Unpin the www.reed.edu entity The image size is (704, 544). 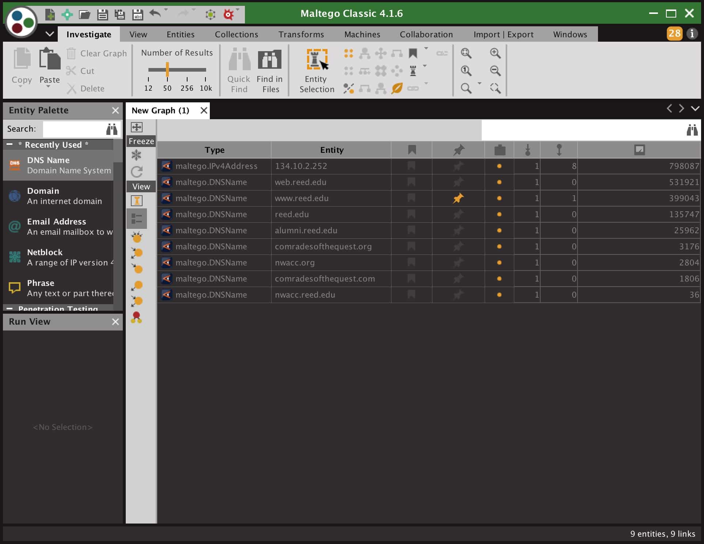[x=458, y=198]
